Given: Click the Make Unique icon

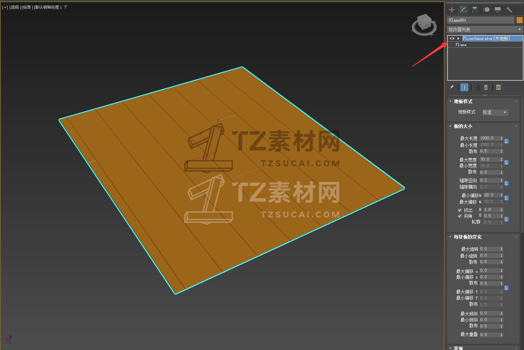Looking at the screenshot, I should (477, 87).
